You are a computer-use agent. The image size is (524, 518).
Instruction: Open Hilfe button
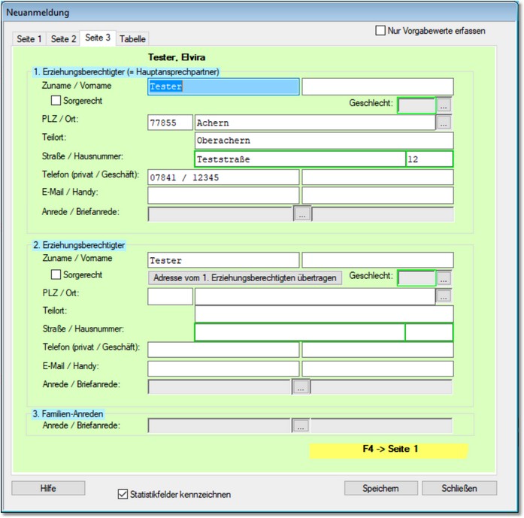48,488
